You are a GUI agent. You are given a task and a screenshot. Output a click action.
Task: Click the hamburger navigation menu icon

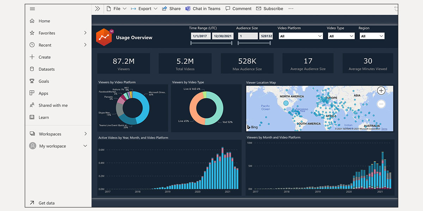pyautogui.click(x=32, y=8)
